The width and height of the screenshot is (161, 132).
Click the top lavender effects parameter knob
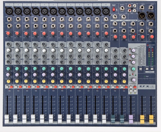(x=133, y=51)
